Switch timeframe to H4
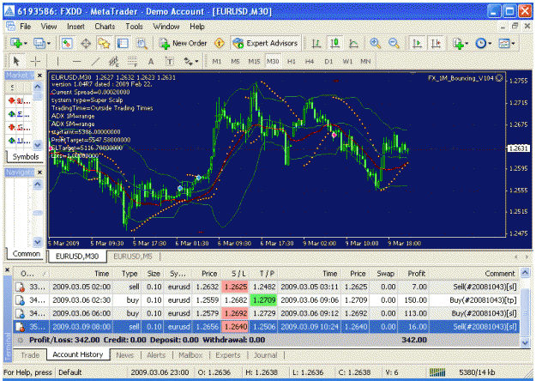Image resolution: width=536 pixels, height=381 pixels. pos(310,62)
